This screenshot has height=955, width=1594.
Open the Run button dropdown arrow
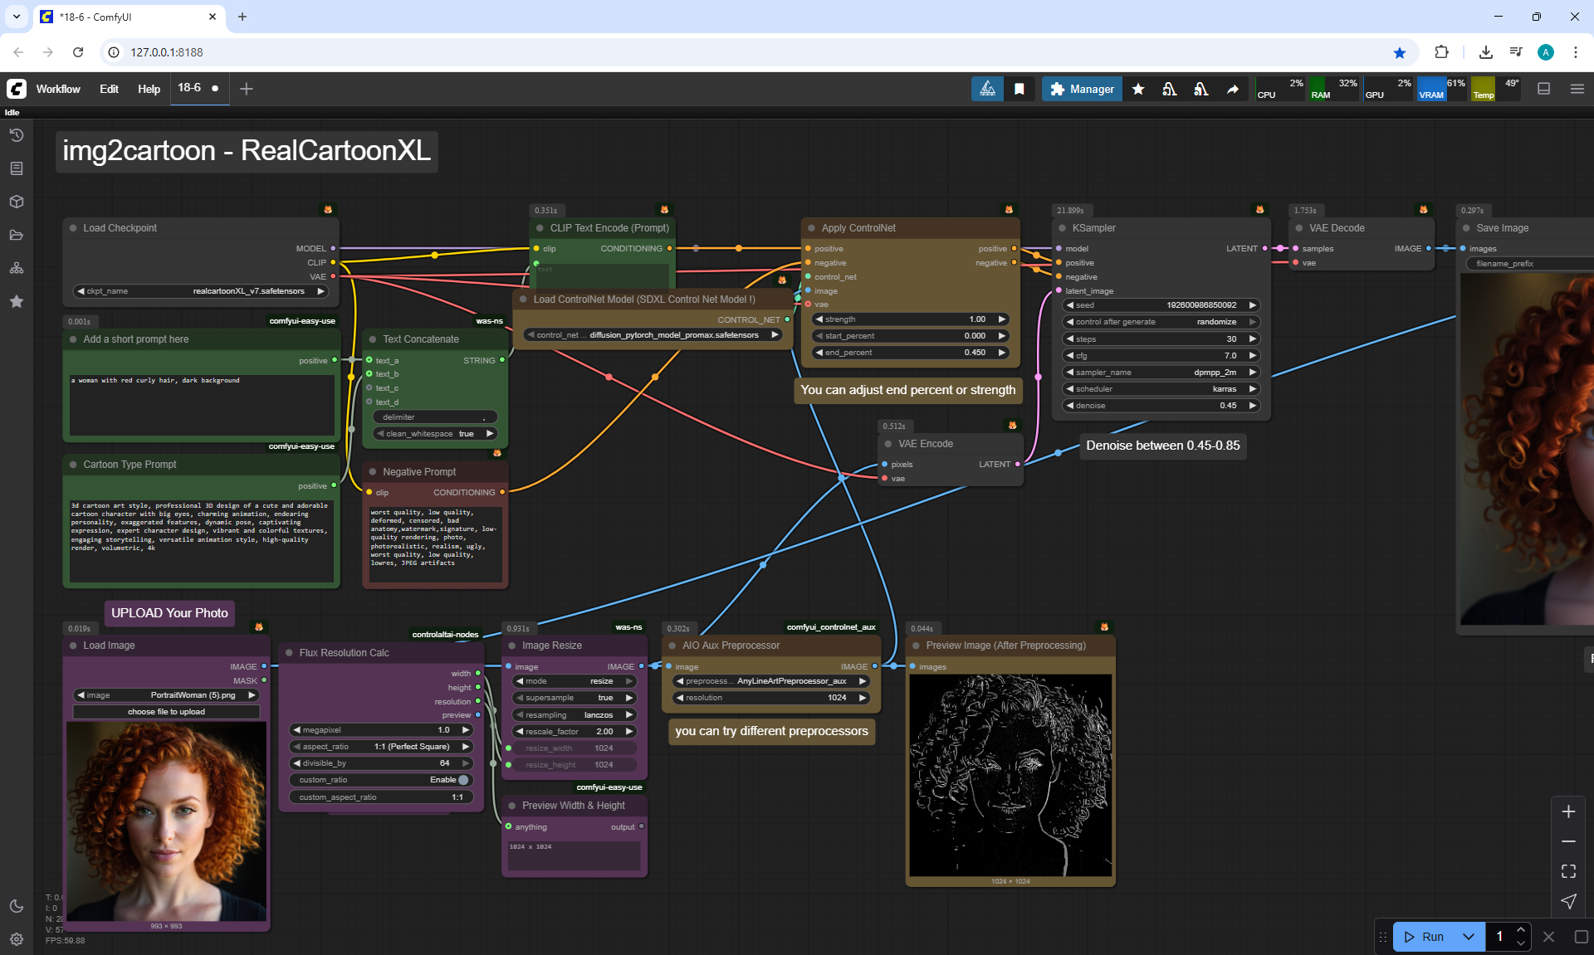(x=1468, y=937)
